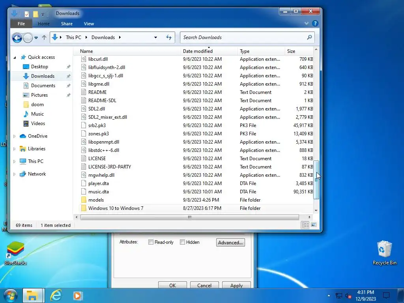The image size is (404, 303).
Task: Select Desktop in Quick access
Action: pyautogui.click(x=39, y=67)
